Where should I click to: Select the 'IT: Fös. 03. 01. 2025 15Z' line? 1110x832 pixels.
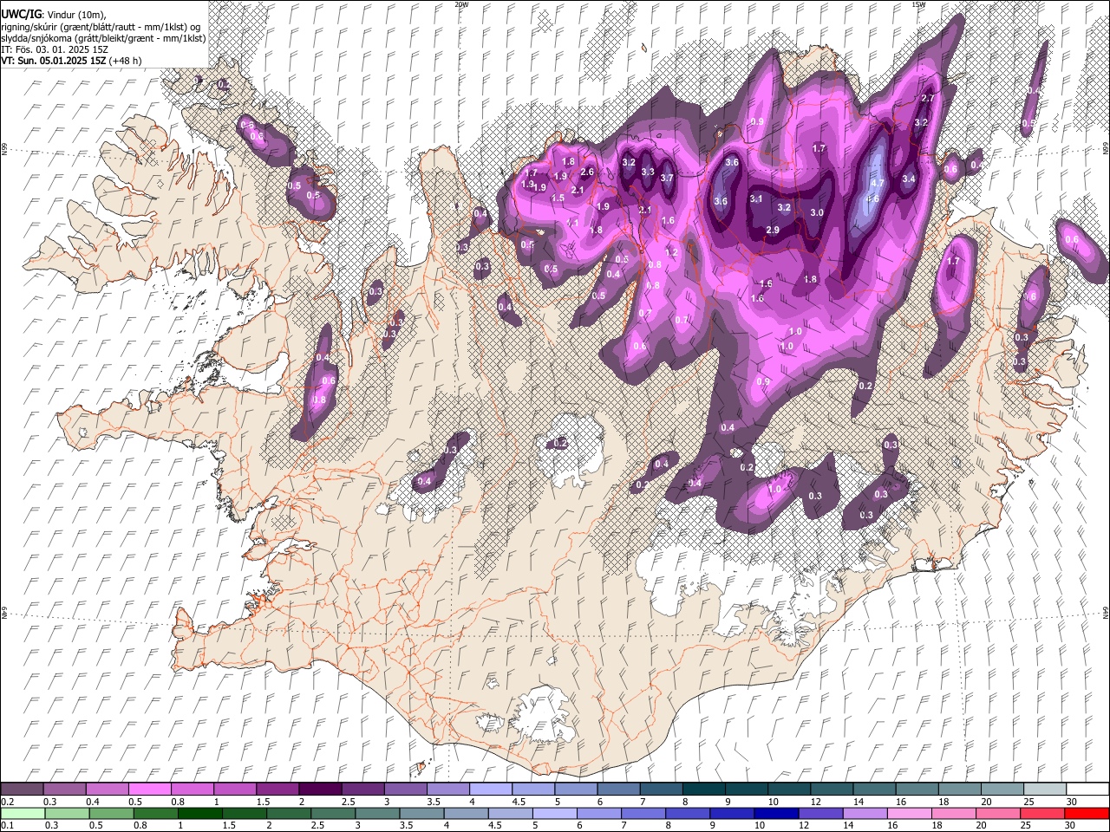(55, 49)
